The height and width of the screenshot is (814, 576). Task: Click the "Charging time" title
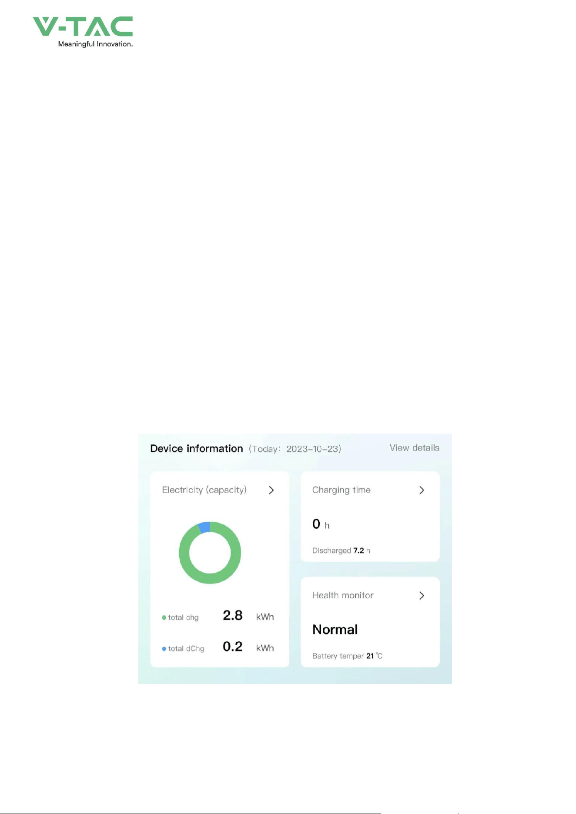tap(342, 490)
